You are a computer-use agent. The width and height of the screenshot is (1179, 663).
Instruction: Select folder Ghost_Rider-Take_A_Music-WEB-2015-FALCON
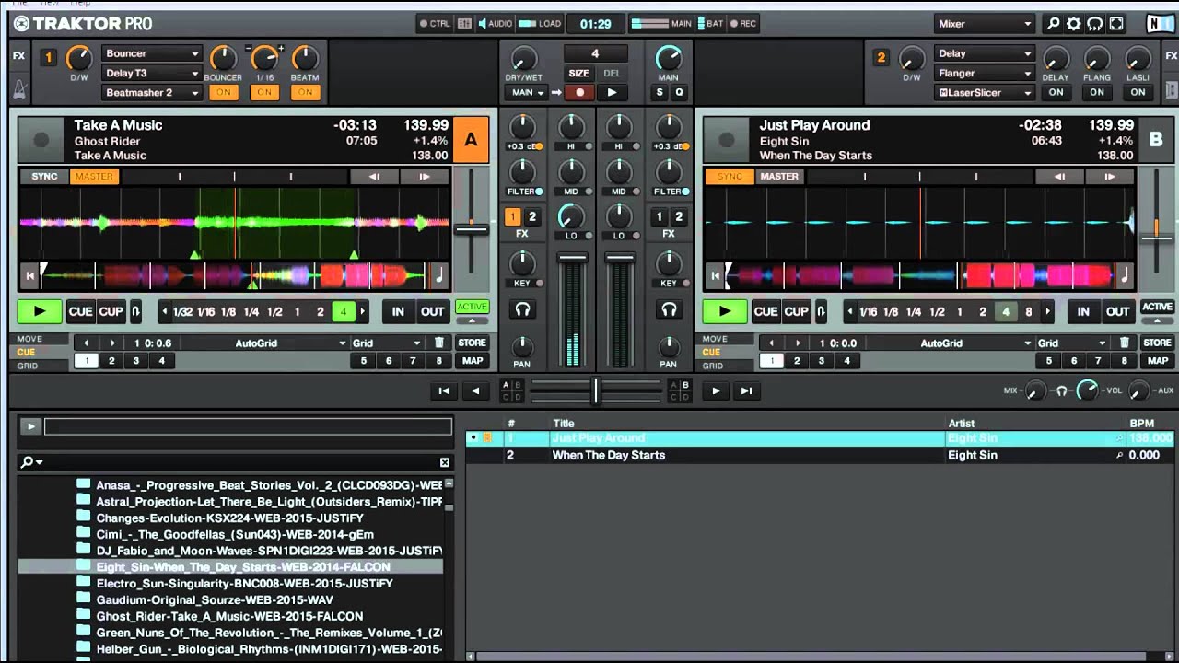click(x=230, y=616)
